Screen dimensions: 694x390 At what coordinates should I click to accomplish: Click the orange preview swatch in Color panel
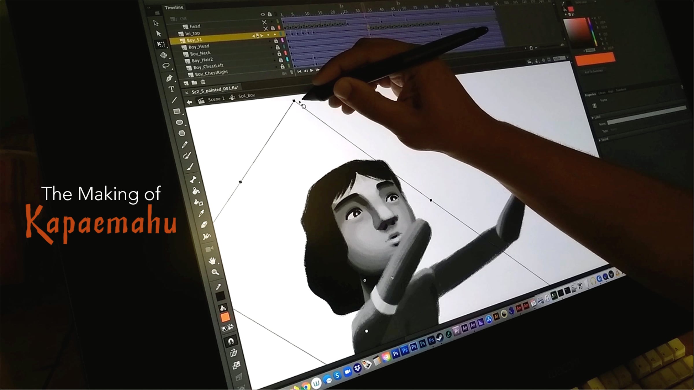pyautogui.click(x=595, y=59)
